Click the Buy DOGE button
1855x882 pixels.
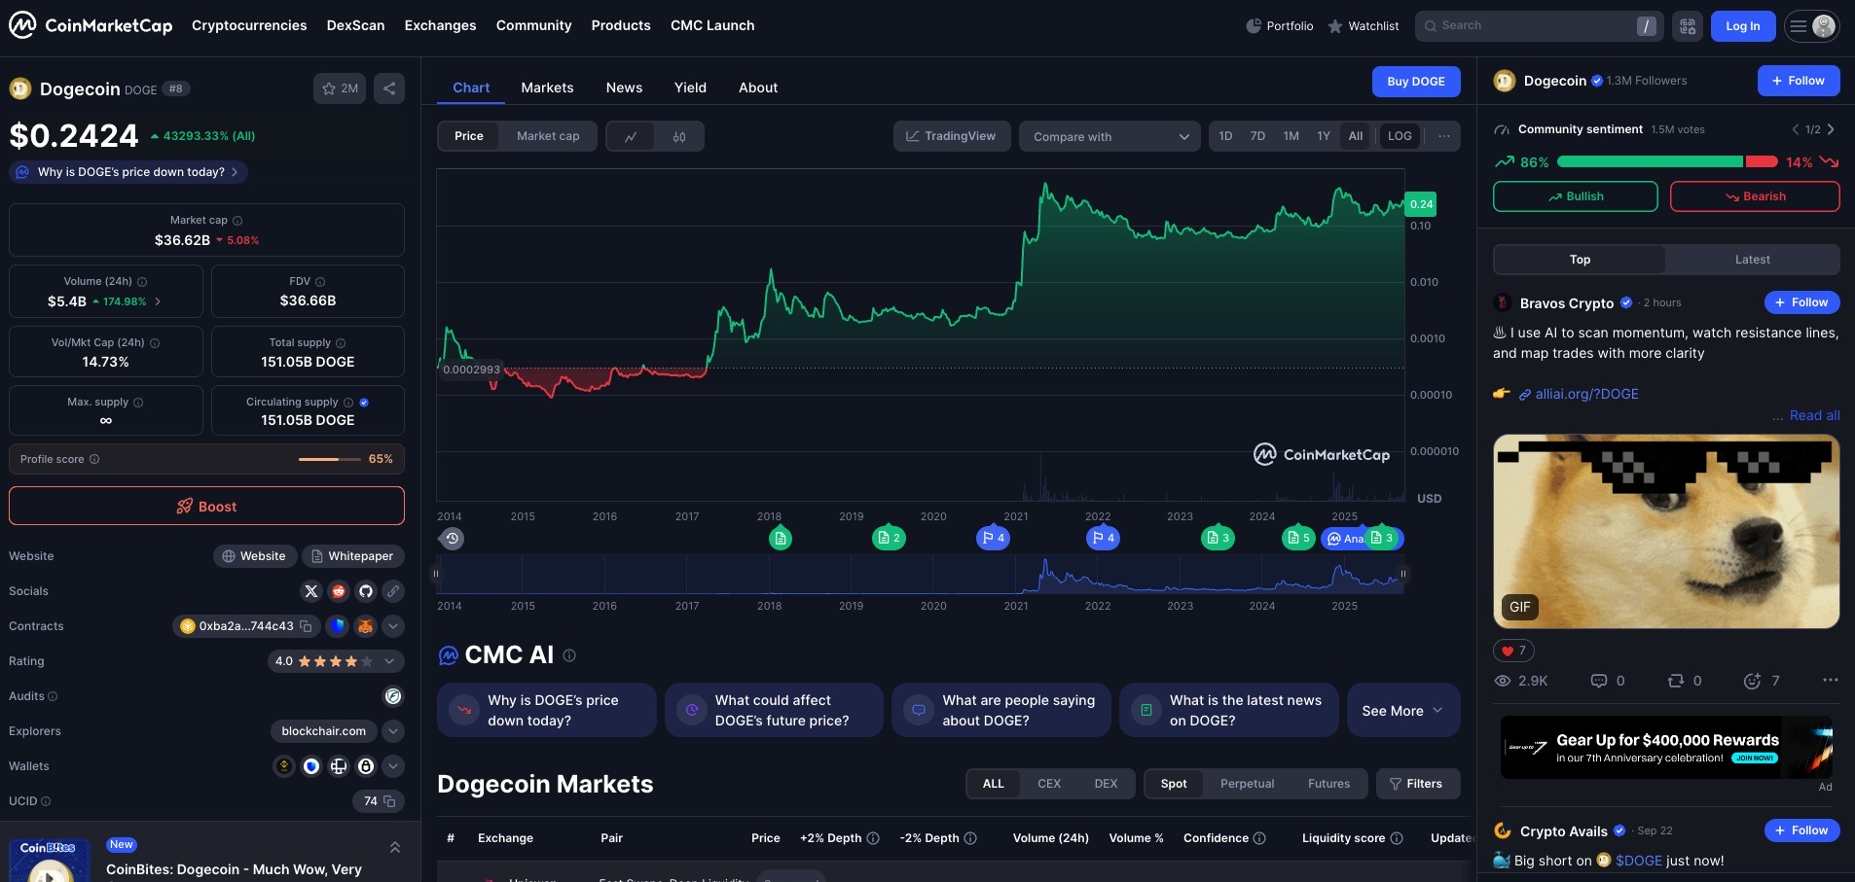click(x=1415, y=82)
